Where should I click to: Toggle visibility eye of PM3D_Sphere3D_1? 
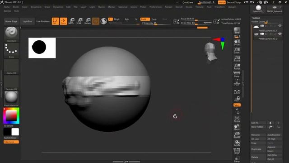pos(280,26)
